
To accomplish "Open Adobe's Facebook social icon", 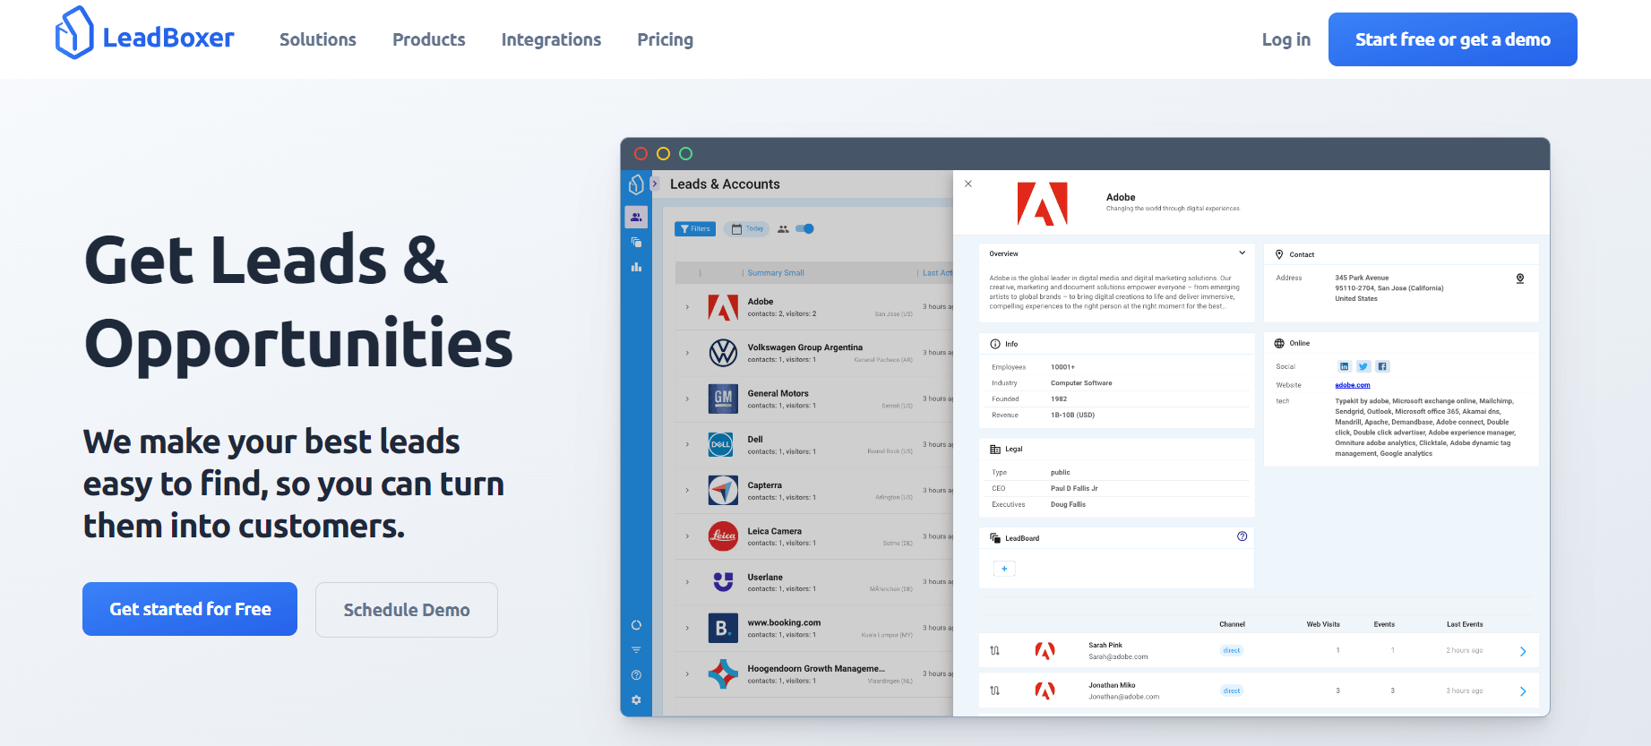I will (1382, 366).
